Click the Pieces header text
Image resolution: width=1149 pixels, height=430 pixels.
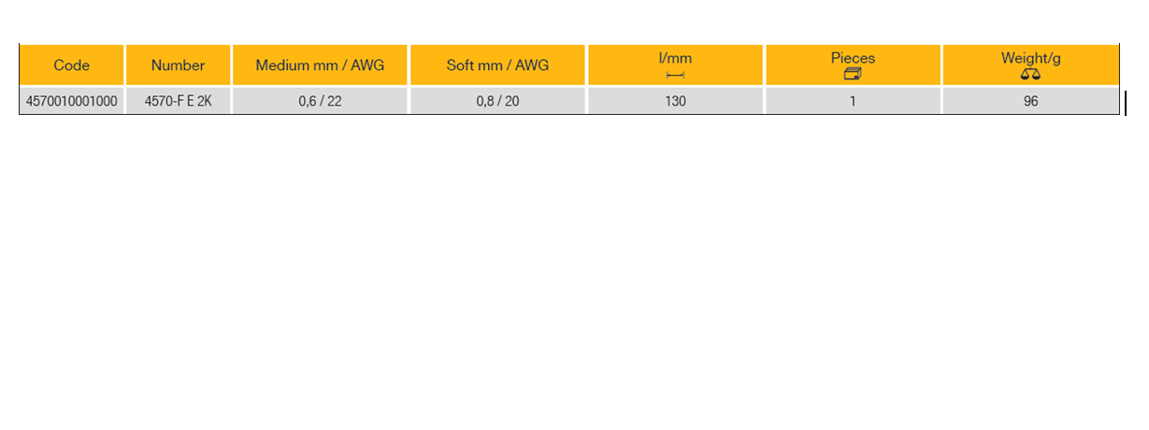click(x=853, y=58)
